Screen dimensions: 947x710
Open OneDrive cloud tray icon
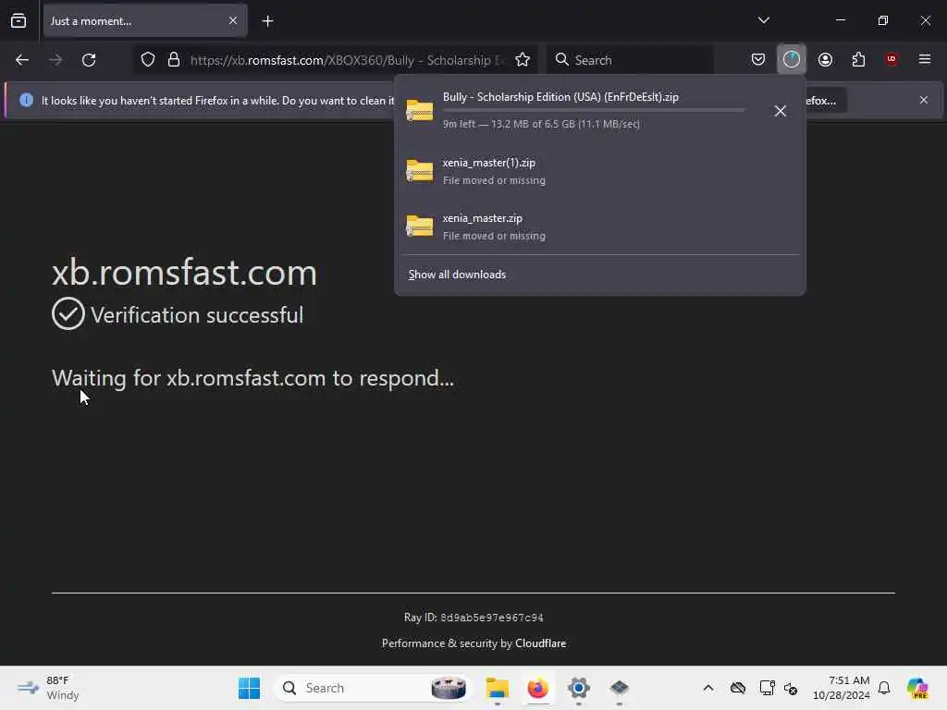pos(737,688)
